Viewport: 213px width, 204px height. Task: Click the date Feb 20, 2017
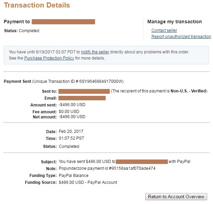[x=71, y=131]
